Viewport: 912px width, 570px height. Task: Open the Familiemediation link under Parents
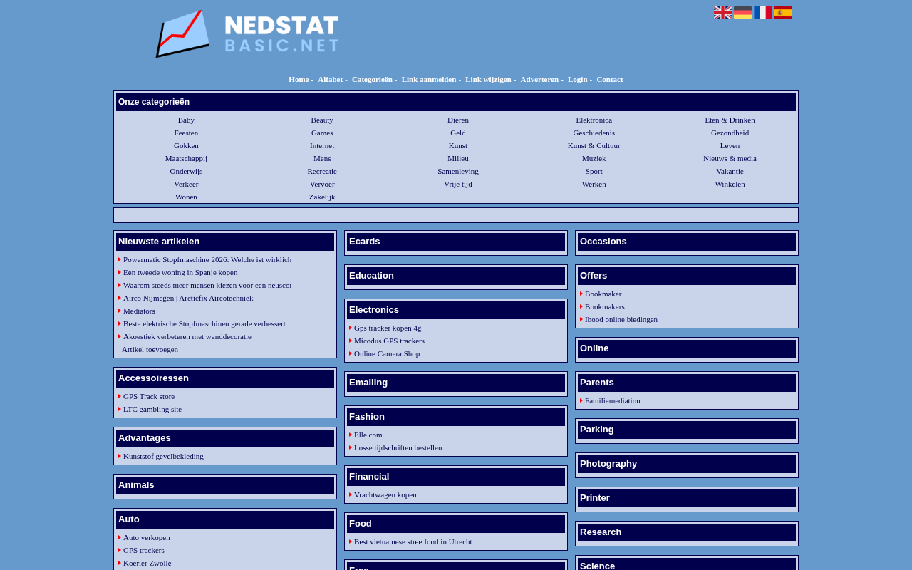tap(613, 400)
